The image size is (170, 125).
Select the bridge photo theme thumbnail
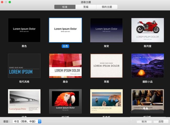coord(24,101)
